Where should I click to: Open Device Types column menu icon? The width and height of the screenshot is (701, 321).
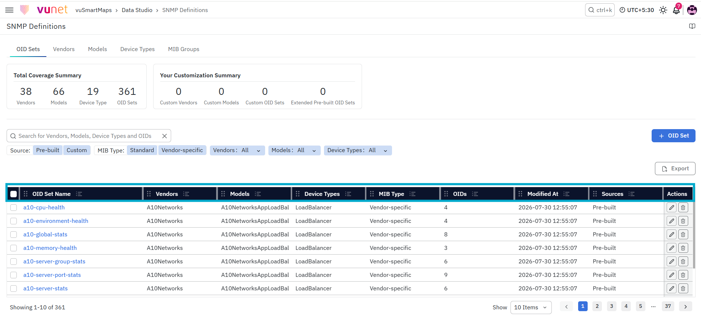[348, 194]
